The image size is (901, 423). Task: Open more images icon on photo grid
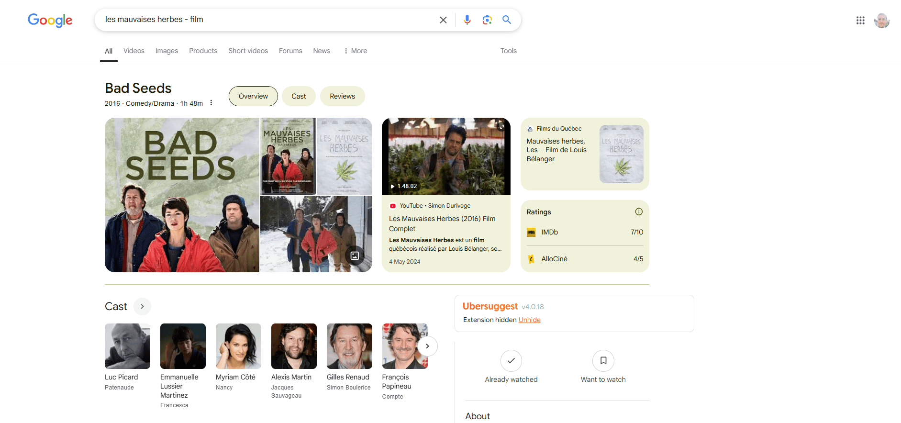pos(355,256)
